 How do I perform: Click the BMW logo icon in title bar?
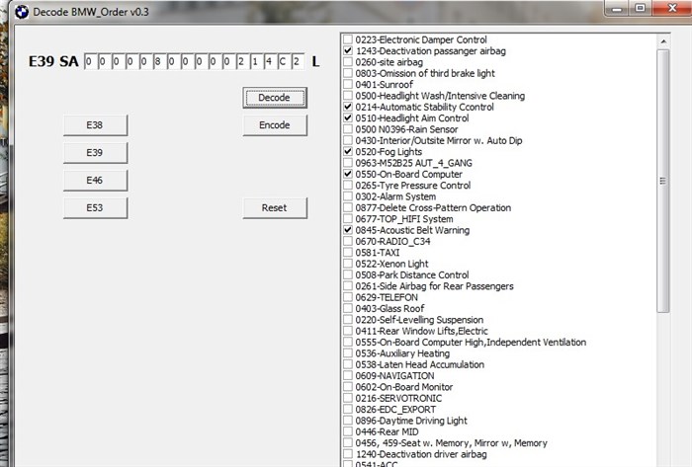(x=21, y=12)
